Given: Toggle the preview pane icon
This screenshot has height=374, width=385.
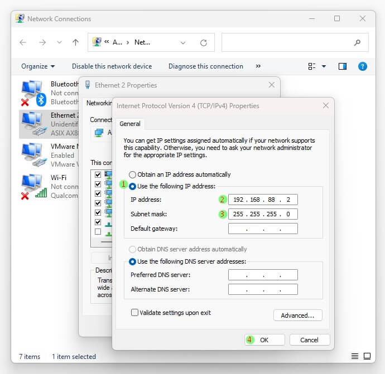Looking at the screenshot, I should (x=343, y=66).
